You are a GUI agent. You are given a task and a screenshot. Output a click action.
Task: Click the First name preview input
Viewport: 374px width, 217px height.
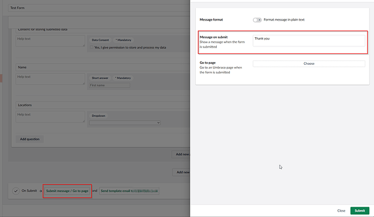click(x=109, y=85)
